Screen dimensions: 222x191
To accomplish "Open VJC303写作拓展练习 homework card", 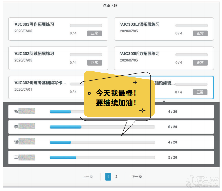I will click(x=34, y=25).
